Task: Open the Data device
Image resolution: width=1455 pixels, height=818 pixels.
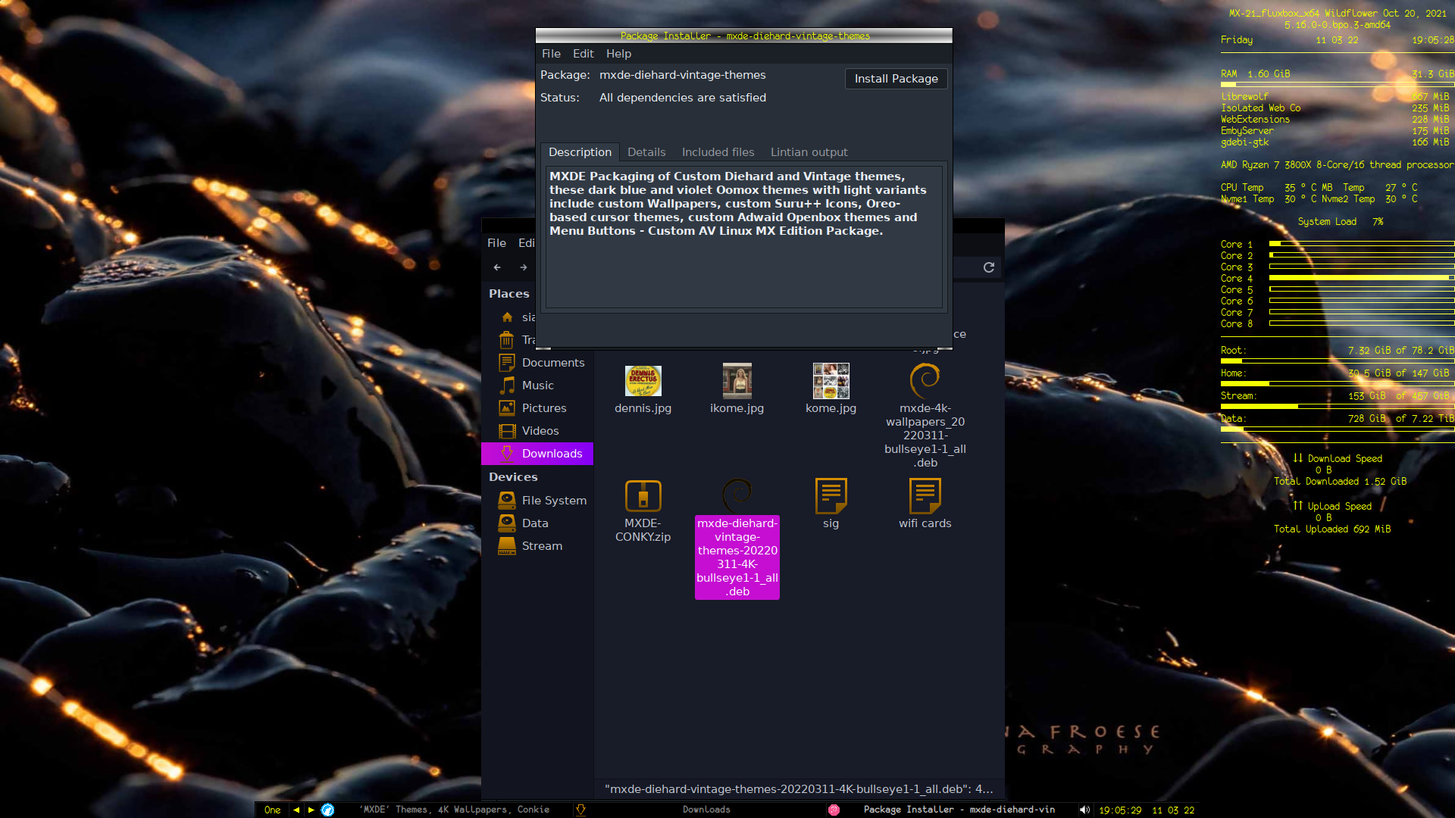Action: 537,523
